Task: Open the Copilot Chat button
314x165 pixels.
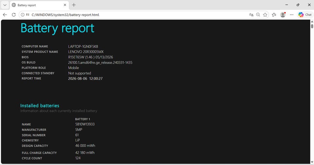Action: pos(305,15)
